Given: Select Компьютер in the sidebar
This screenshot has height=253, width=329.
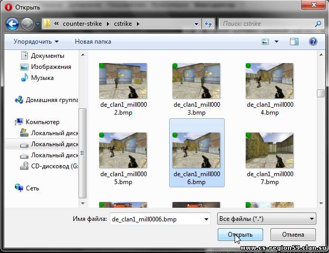Looking at the screenshot, I should (x=43, y=122).
